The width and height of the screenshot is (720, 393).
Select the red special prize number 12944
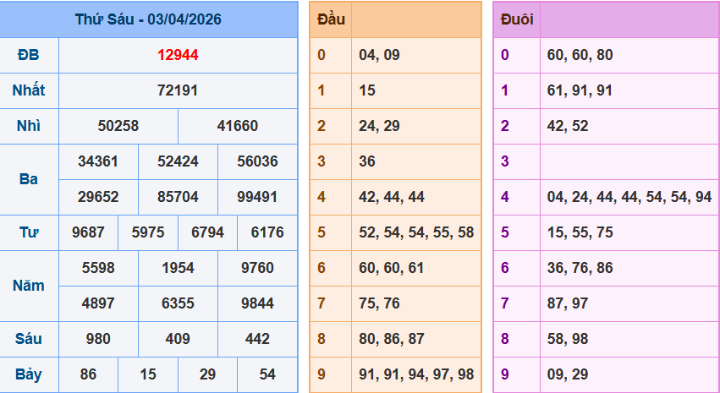(178, 55)
